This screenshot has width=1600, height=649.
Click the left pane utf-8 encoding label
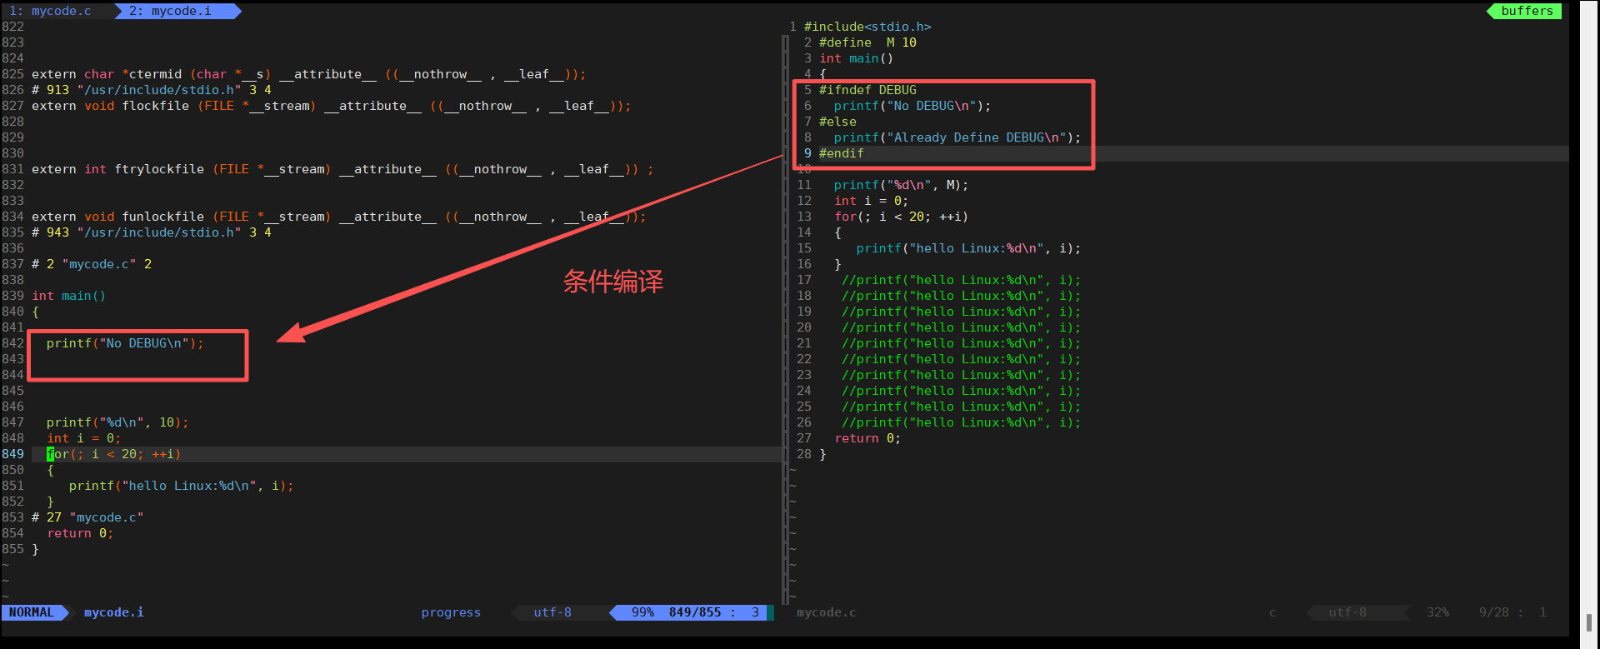(552, 612)
